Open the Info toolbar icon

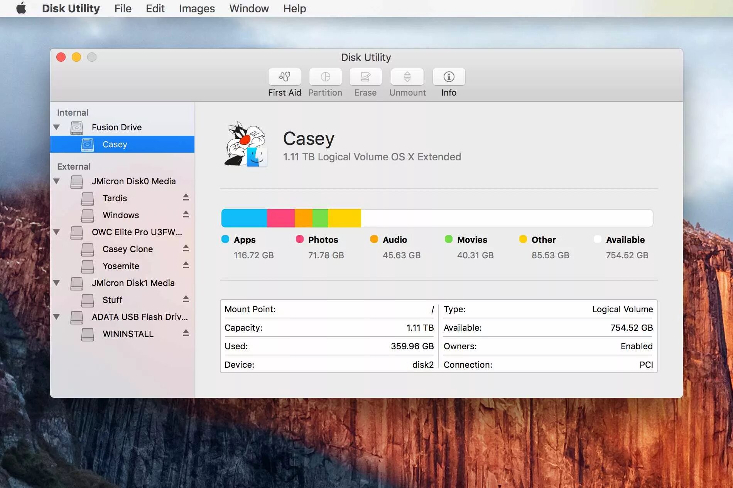tap(449, 77)
